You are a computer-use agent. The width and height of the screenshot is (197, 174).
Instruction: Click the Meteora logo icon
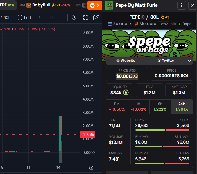[136, 24]
